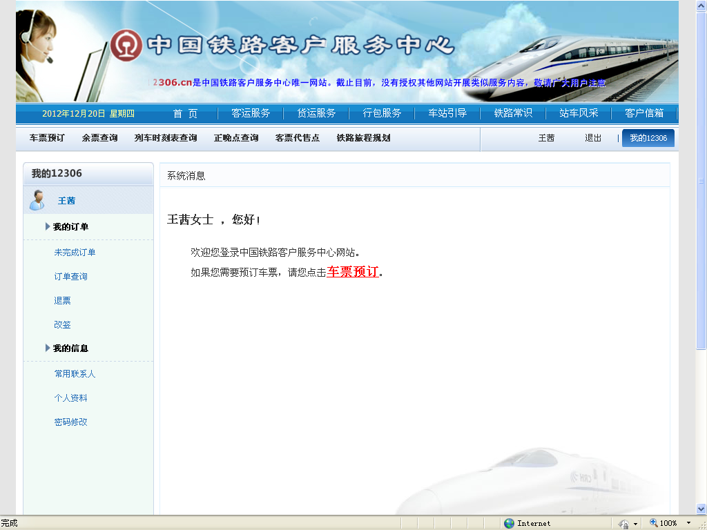Image resolution: width=707 pixels, height=530 pixels.
Task: Click the 我的信息 sidebar heading
Action: [70, 348]
